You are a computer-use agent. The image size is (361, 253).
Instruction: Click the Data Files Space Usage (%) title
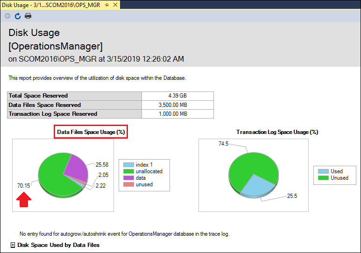click(x=91, y=132)
